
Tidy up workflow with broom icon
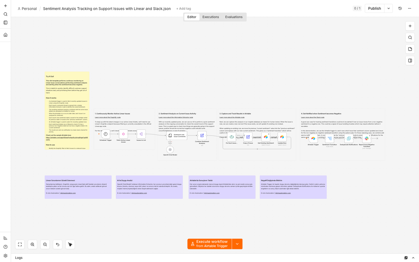[70, 245]
